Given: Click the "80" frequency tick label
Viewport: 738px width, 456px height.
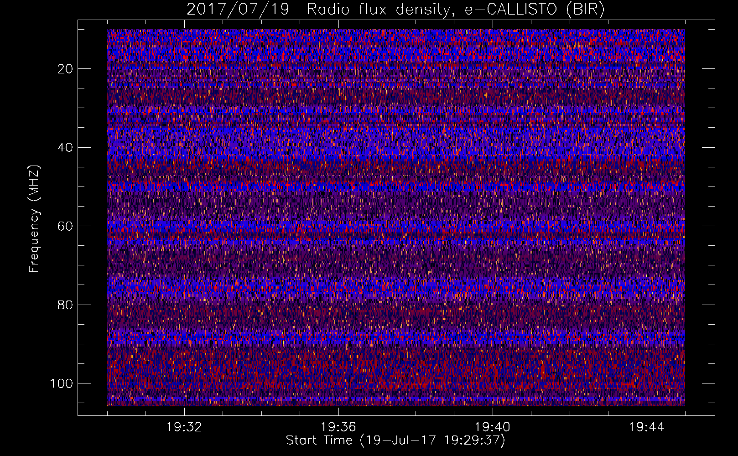Looking at the screenshot, I should [66, 305].
